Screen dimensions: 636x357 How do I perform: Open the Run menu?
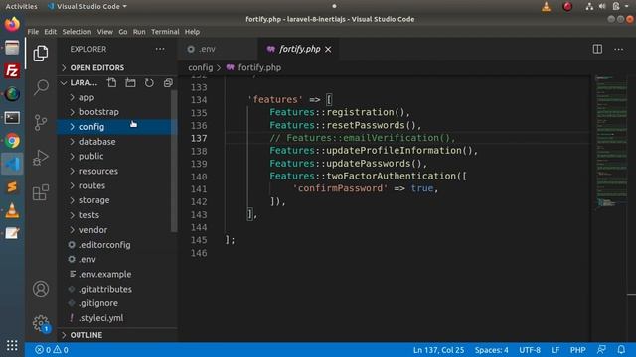(139, 32)
